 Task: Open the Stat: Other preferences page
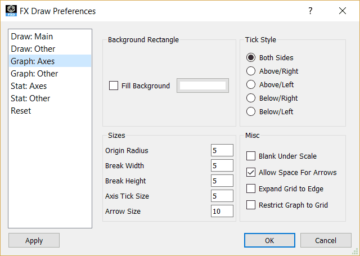(x=50, y=98)
